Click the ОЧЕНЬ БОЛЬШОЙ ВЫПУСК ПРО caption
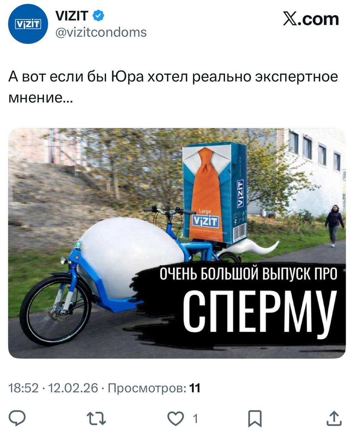The image size is (354, 438). [249, 274]
